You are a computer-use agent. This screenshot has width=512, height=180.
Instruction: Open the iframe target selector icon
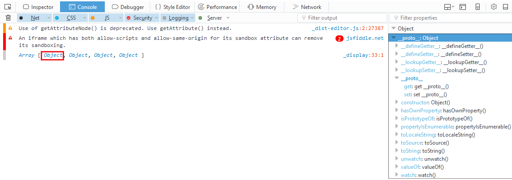[448, 7]
